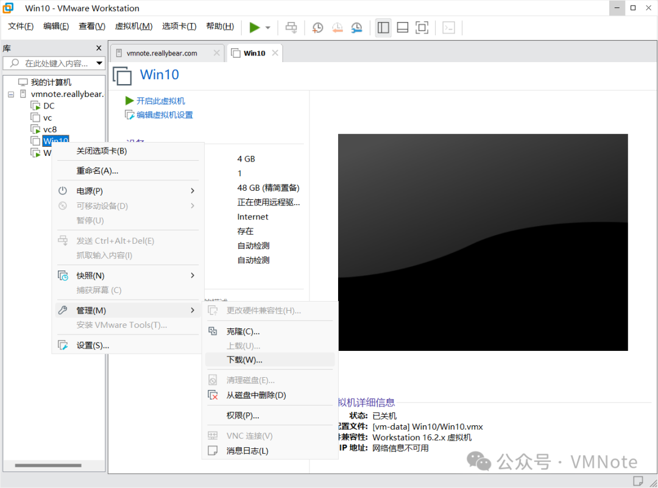The width and height of the screenshot is (658, 488).
Task: Select the vmnote.reallybear. server tree item
Action: coord(67,94)
